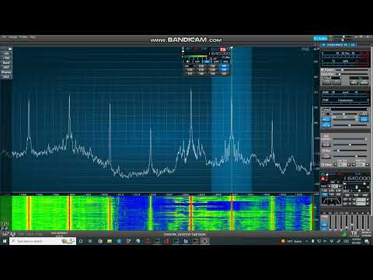The width and height of the screenshot is (373, 280).
Task: Open the Help menu
Action: tap(33, 37)
